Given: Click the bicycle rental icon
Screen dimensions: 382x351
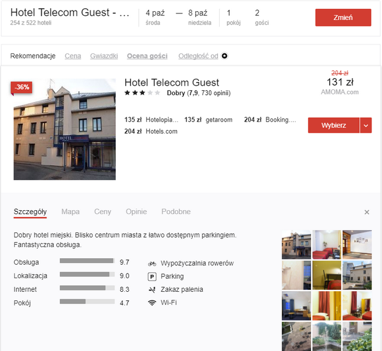Looking at the screenshot, I should [x=152, y=264].
